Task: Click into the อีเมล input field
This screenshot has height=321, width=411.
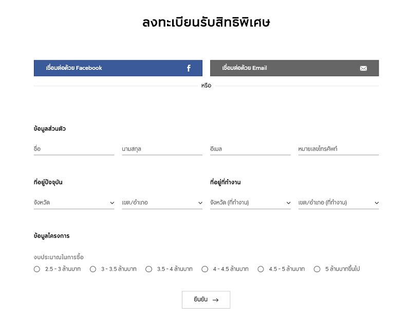Action: pyautogui.click(x=250, y=149)
